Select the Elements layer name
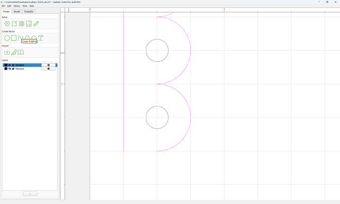The height and width of the screenshot is (204, 340). (x=20, y=68)
